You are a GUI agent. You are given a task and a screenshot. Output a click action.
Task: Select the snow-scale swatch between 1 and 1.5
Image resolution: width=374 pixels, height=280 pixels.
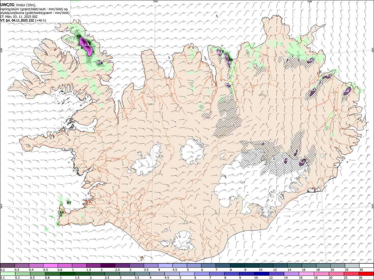tap(79, 265)
